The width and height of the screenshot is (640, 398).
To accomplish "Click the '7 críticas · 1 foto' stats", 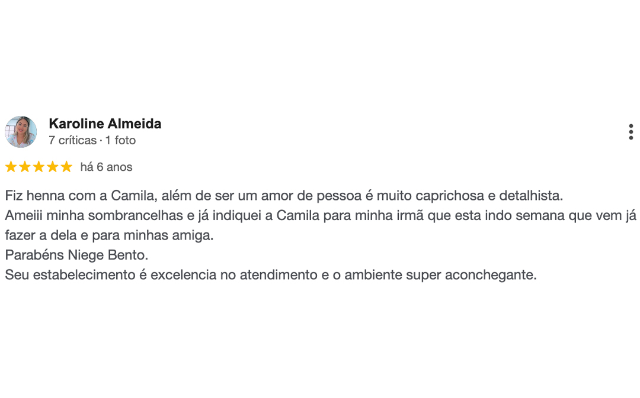I will click(92, 140).
